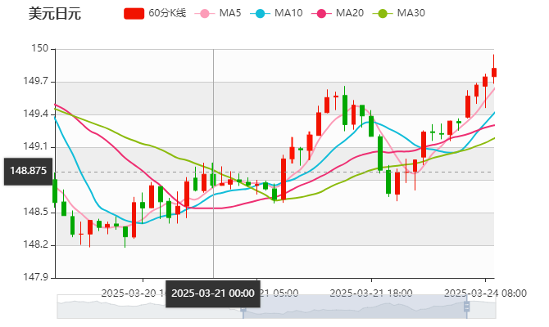Toggle MA30 visibility via its legend text
The width and height of the screenshot is (549, 327).
pos(411,13)
